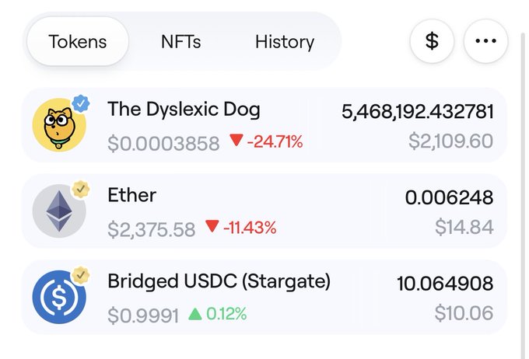
Task: Click the $14.84 Ether value
Action: [x=464, y=228]
